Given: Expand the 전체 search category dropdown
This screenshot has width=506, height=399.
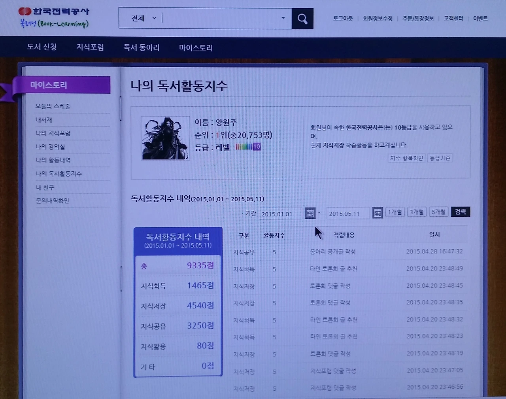Looking at the screenshot, I should click(x=144, y=18).
